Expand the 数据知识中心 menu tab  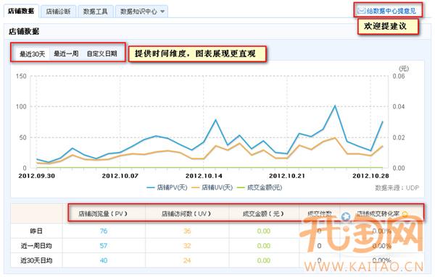click(x=141, y=12)
